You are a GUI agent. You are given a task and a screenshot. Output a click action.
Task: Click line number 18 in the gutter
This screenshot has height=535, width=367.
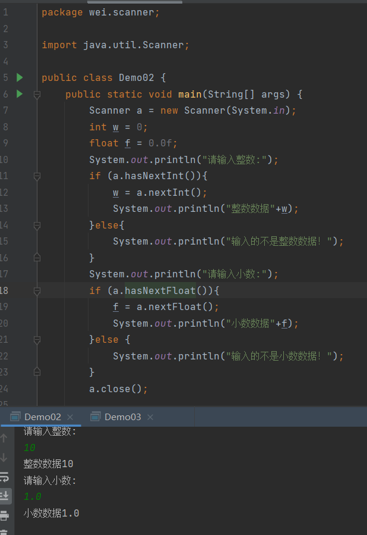click(4, 290)
